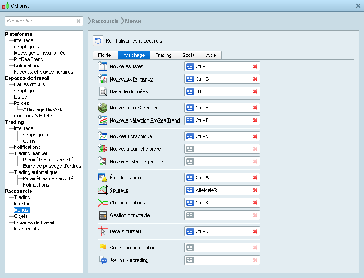Click the reset arrow icon near Réinitialiser les raccourcis

pyautogui.click(x=97, y=41)
